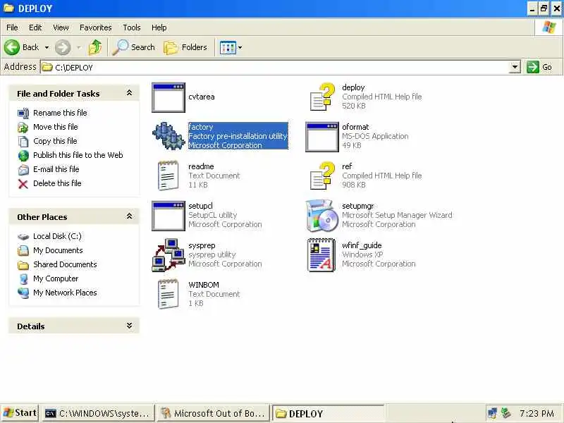Click Move this file link
Screen dimensions: 564x423
click(56, 127)
